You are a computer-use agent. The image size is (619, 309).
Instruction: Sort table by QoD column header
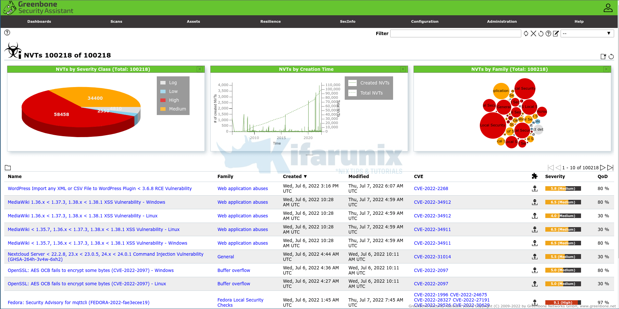[602, 176]
